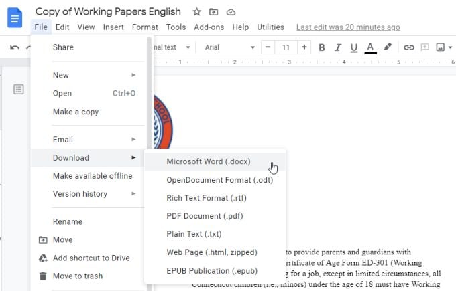The width and height of the screenshot is (456, 291).
Task: Open paragraph style dropdown arrow
Action: click(x=188, y=47)
